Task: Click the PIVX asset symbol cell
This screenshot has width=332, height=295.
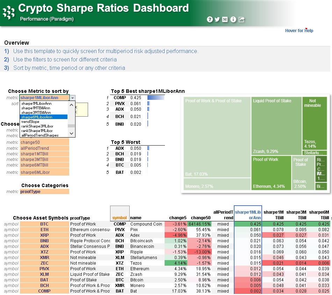Action: pos(44,269)
